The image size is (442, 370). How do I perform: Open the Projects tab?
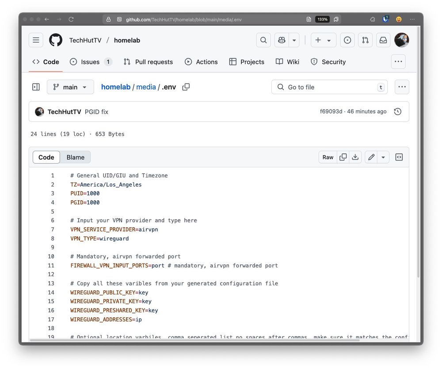click(247, 62)
